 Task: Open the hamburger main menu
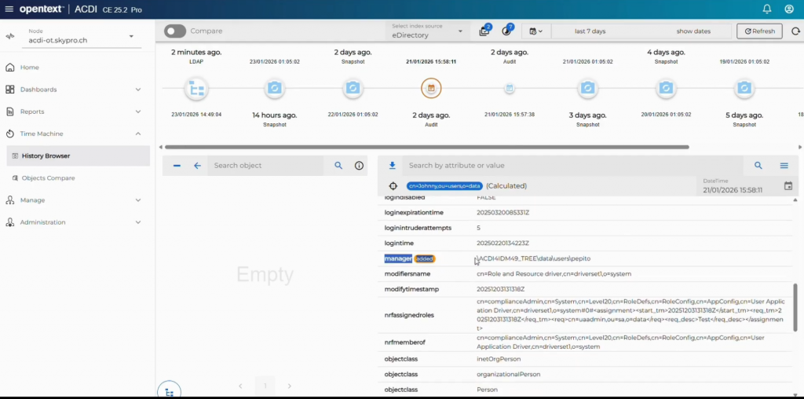click(9, 9)
